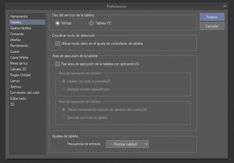The image size is (234, 163).
Task: Open Cámara 2D preferences
Action: pyautogui.click(x=18, y=69)
